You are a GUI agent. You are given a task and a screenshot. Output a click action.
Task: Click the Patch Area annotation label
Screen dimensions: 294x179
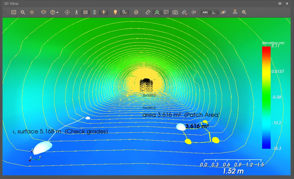point(181,115)
